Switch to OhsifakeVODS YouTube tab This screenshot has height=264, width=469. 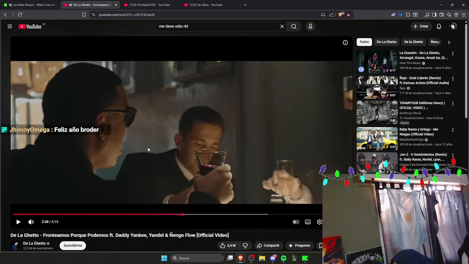[x=150, y=5]
